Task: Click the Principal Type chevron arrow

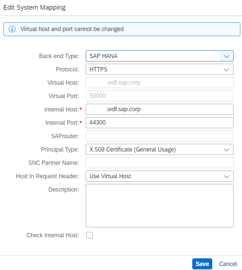Action: click(x=227, y=150)
